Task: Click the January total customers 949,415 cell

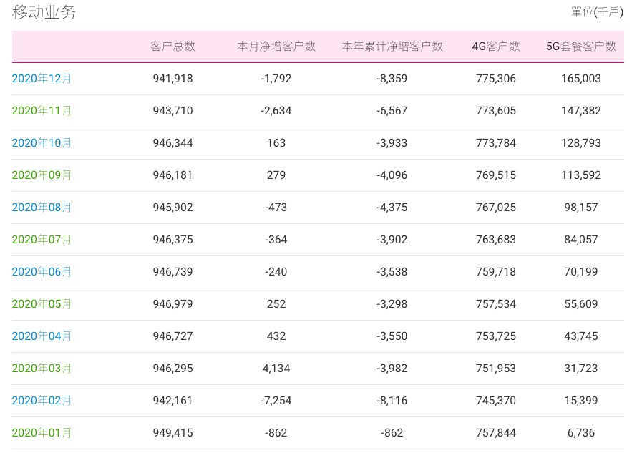Action: point(172,433)
